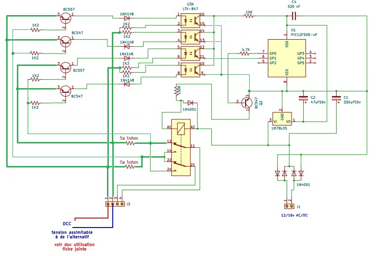Click the "12/16v AC/DC" label
391x256 pixels.
294,215
